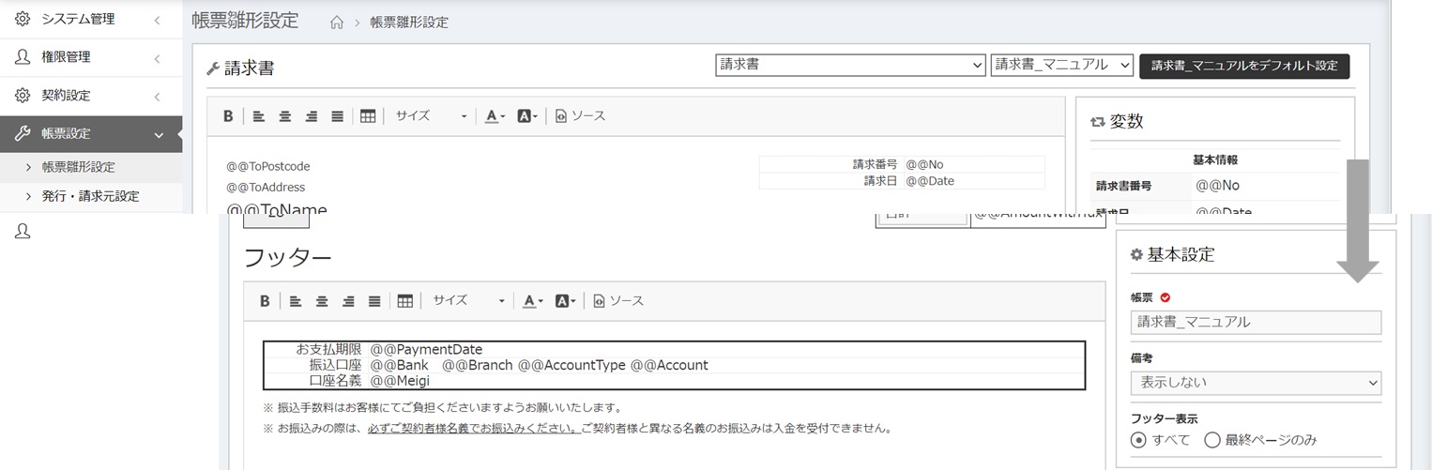Click align right icon in 請求書 editor
The width and height of the screenshot is (1432, 470).
tap(311, 116)
